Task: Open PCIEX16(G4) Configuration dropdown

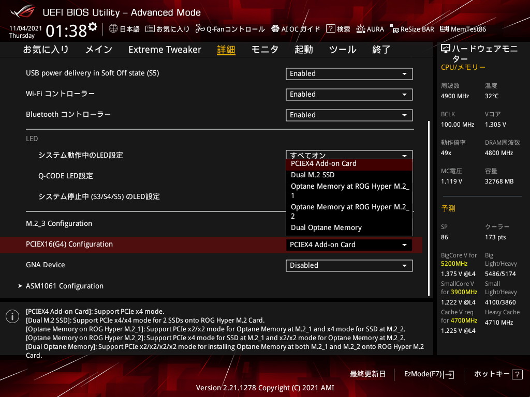Action: click(349, 245)
